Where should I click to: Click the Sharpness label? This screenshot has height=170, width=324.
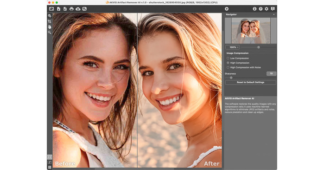tap(230, 73)
